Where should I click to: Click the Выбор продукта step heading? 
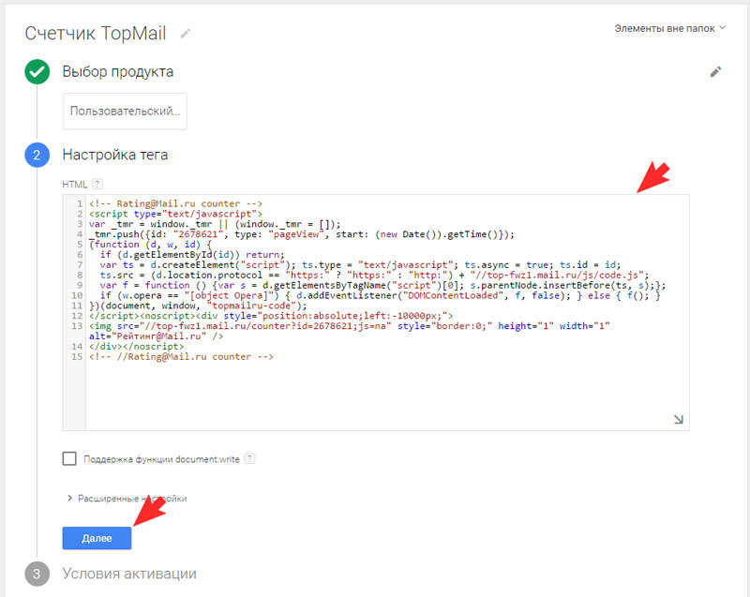coord(118,72)
